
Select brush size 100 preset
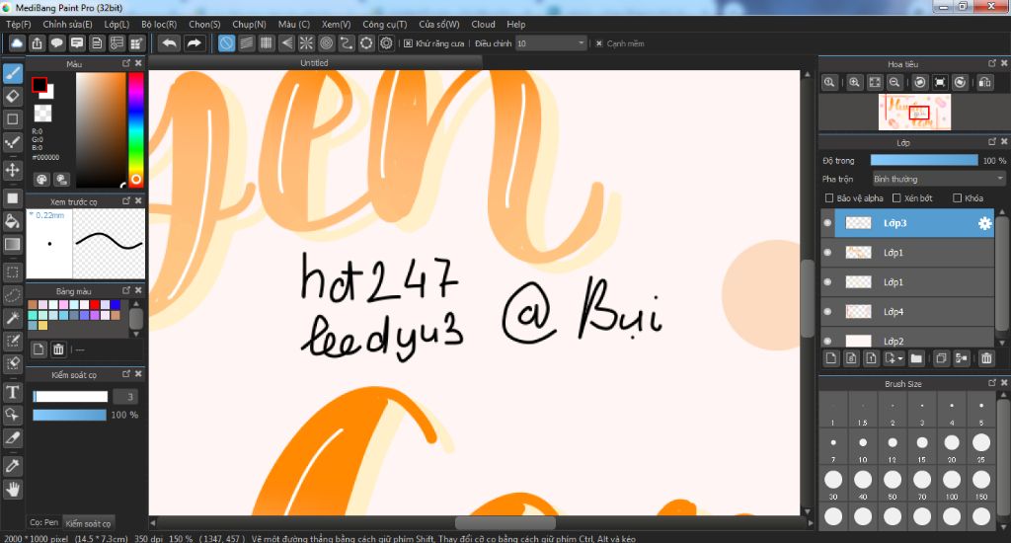point(952,484)
